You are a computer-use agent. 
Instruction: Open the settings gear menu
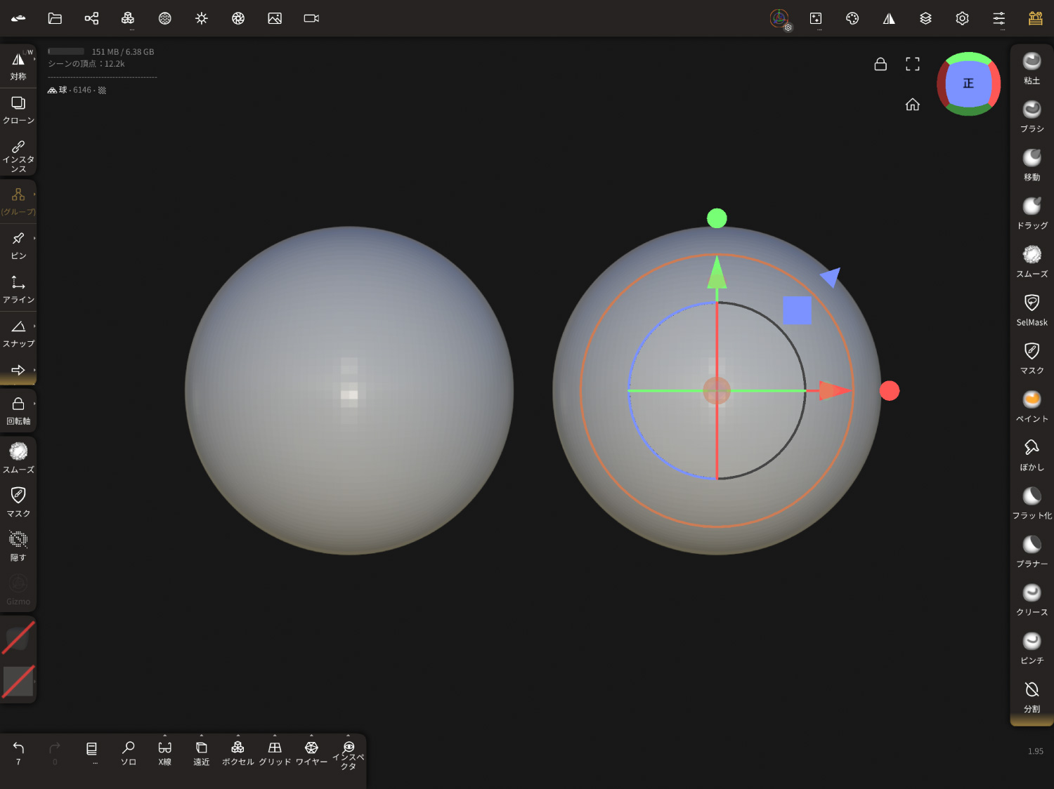pyautogui.click(x=962, y=18)
